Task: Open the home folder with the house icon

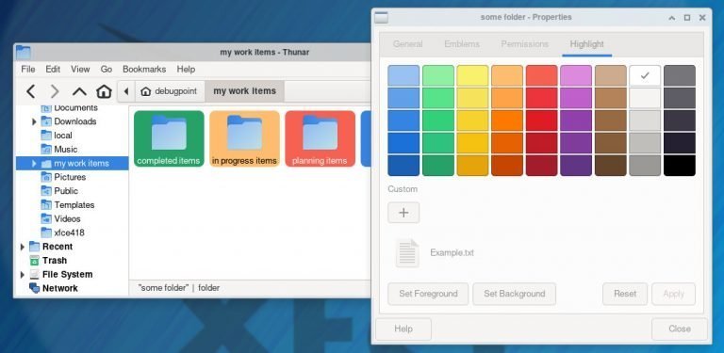Action: 104,91
